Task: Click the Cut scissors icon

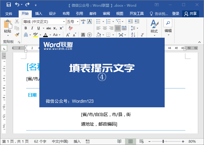Action: (17, 21)
